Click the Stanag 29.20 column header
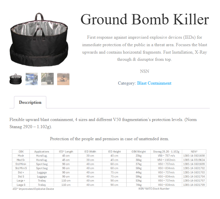220x199 pixels. click(166, 151)
